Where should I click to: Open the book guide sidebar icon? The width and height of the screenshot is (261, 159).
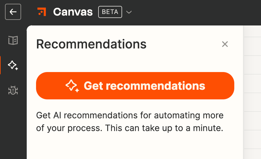tap(13, 40)
